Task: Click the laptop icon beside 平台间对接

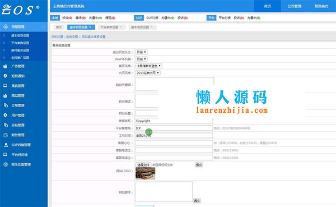Action: (6, 155)
